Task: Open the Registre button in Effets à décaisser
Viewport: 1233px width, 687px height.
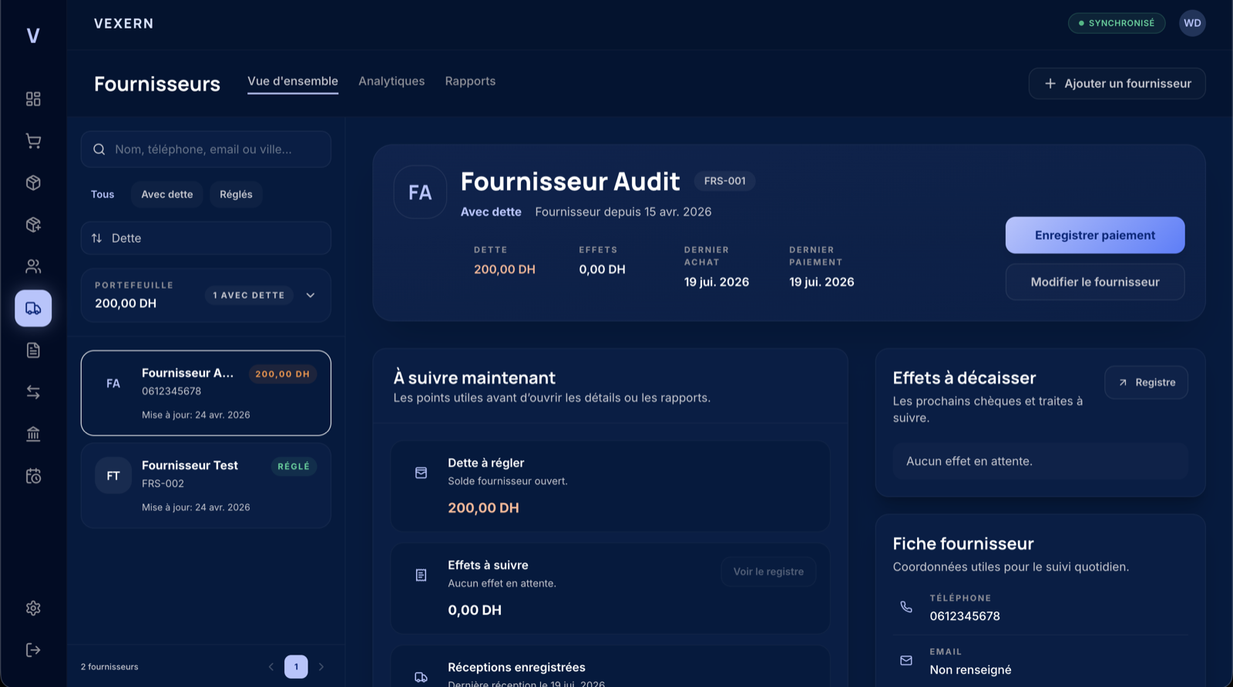Action: [x=1147, y=382]
